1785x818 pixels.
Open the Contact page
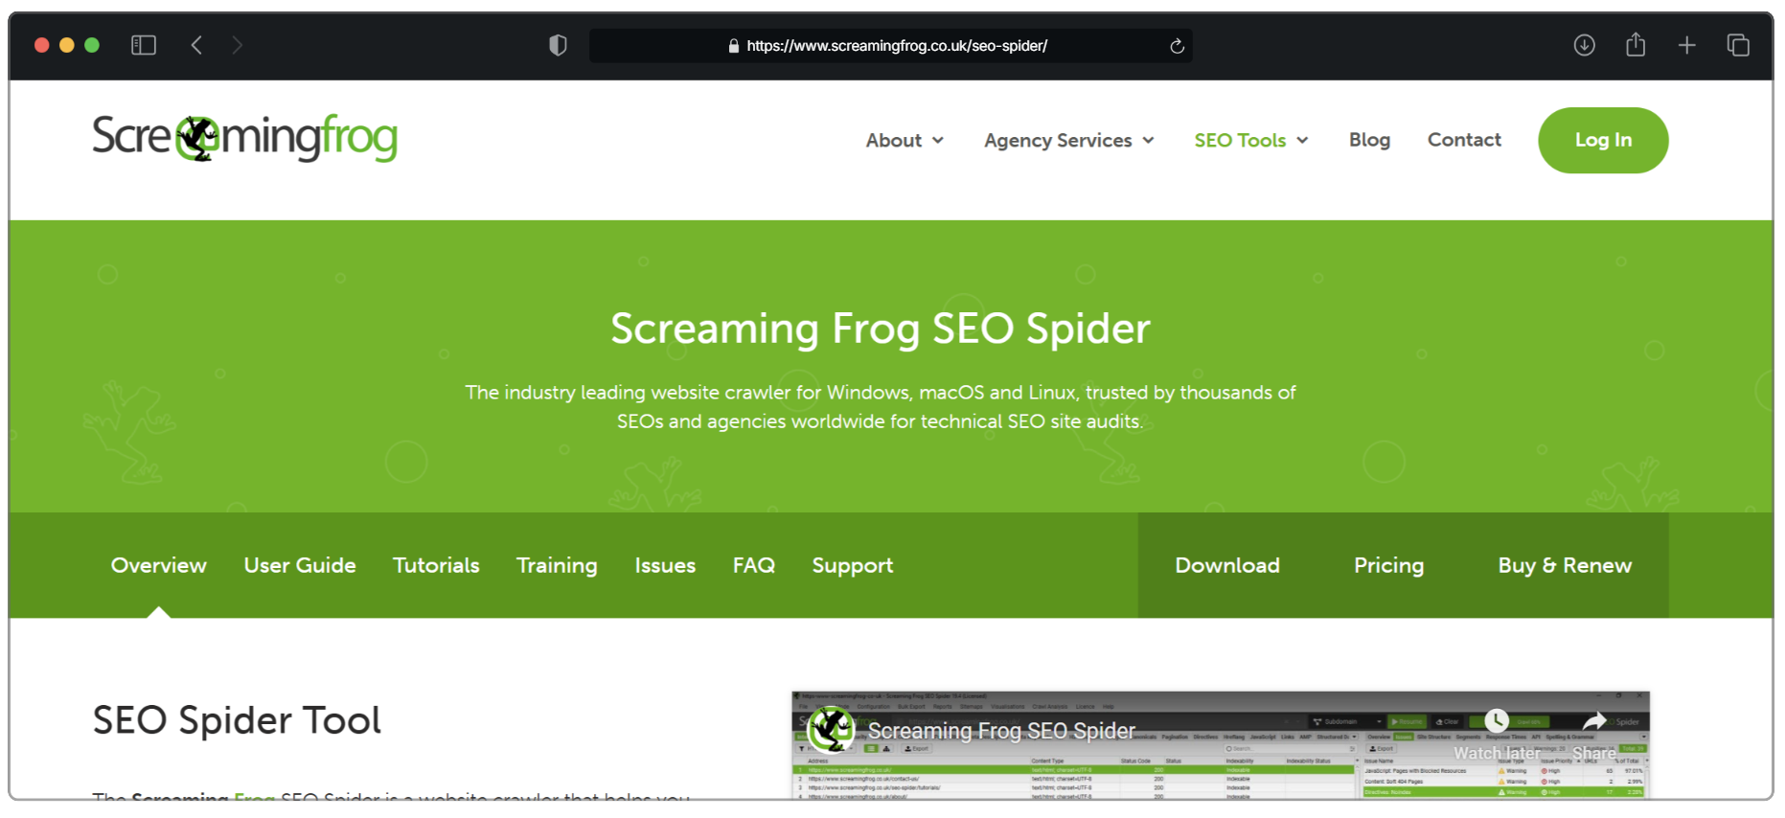click(x=1464, y=140)
